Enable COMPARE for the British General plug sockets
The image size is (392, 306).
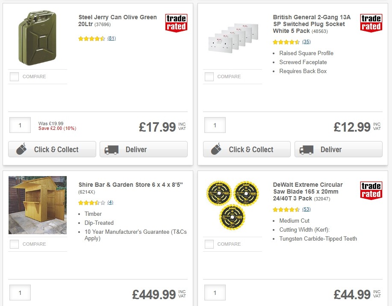[209, 76]
